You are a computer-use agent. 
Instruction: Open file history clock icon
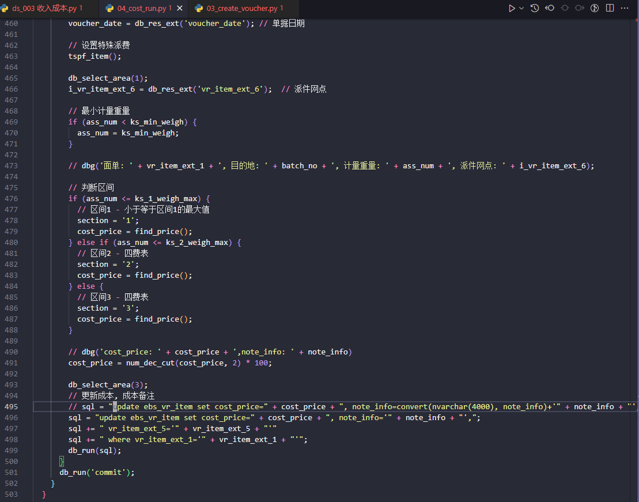(535, 8)
